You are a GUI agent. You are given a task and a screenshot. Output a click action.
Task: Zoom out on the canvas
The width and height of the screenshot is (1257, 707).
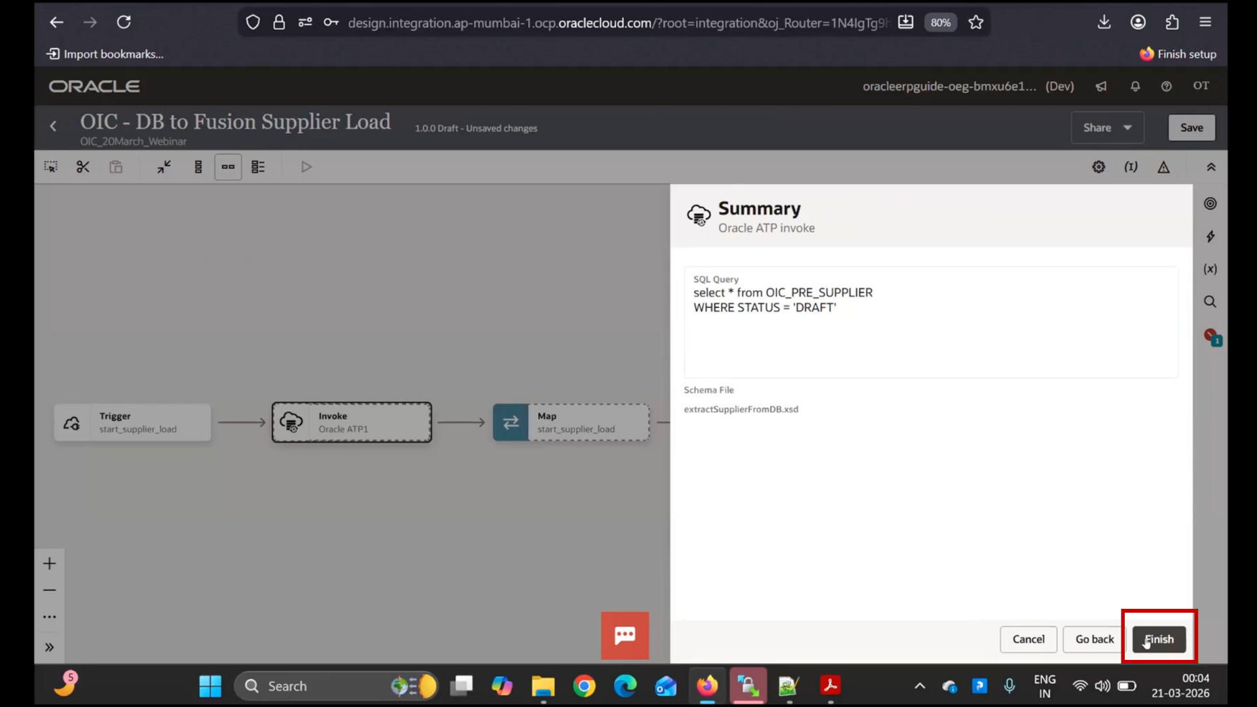[49, 590]
